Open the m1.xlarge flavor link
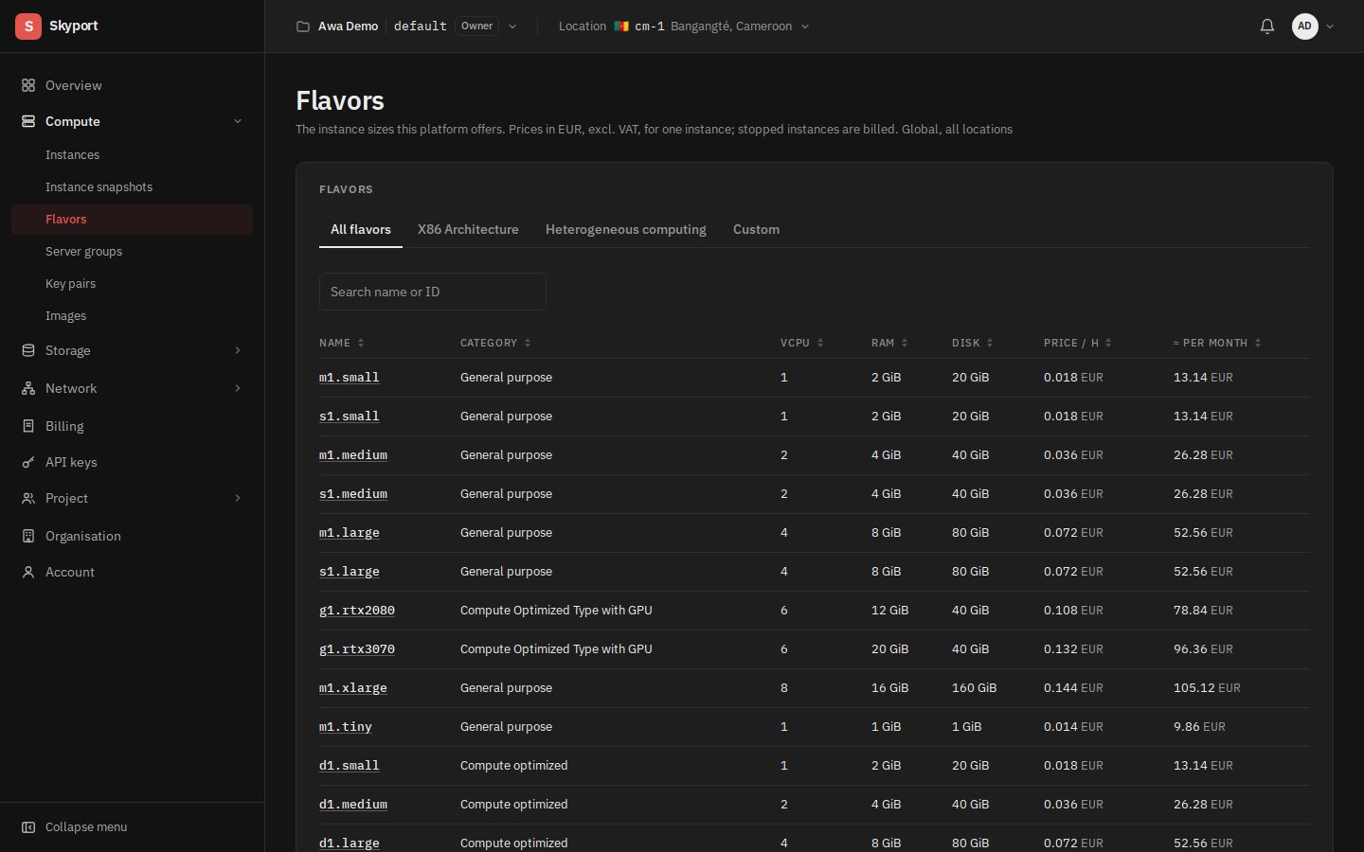 [x=353, y=687]
